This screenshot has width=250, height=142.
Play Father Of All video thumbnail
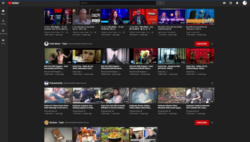(200, 56)
